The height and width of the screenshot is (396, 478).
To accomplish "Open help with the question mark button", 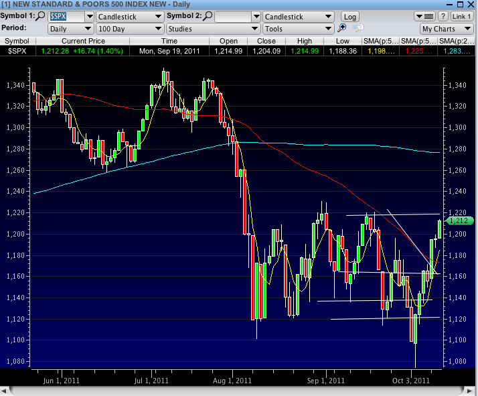I will coord(443,16).
